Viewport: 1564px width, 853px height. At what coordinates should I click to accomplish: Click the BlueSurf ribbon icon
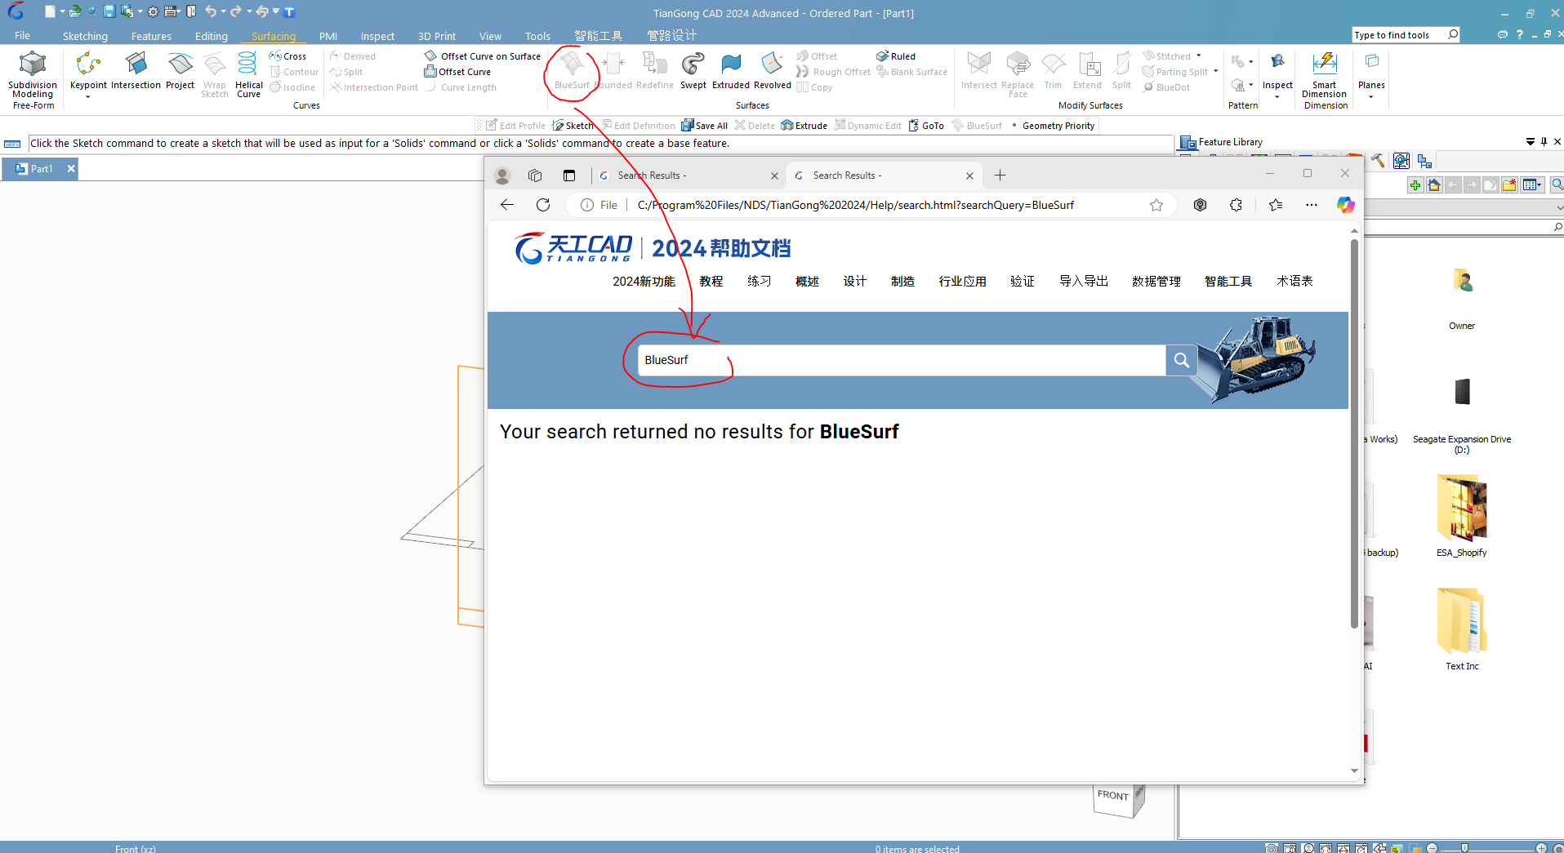pyautogui.click(x=572, y=70)
